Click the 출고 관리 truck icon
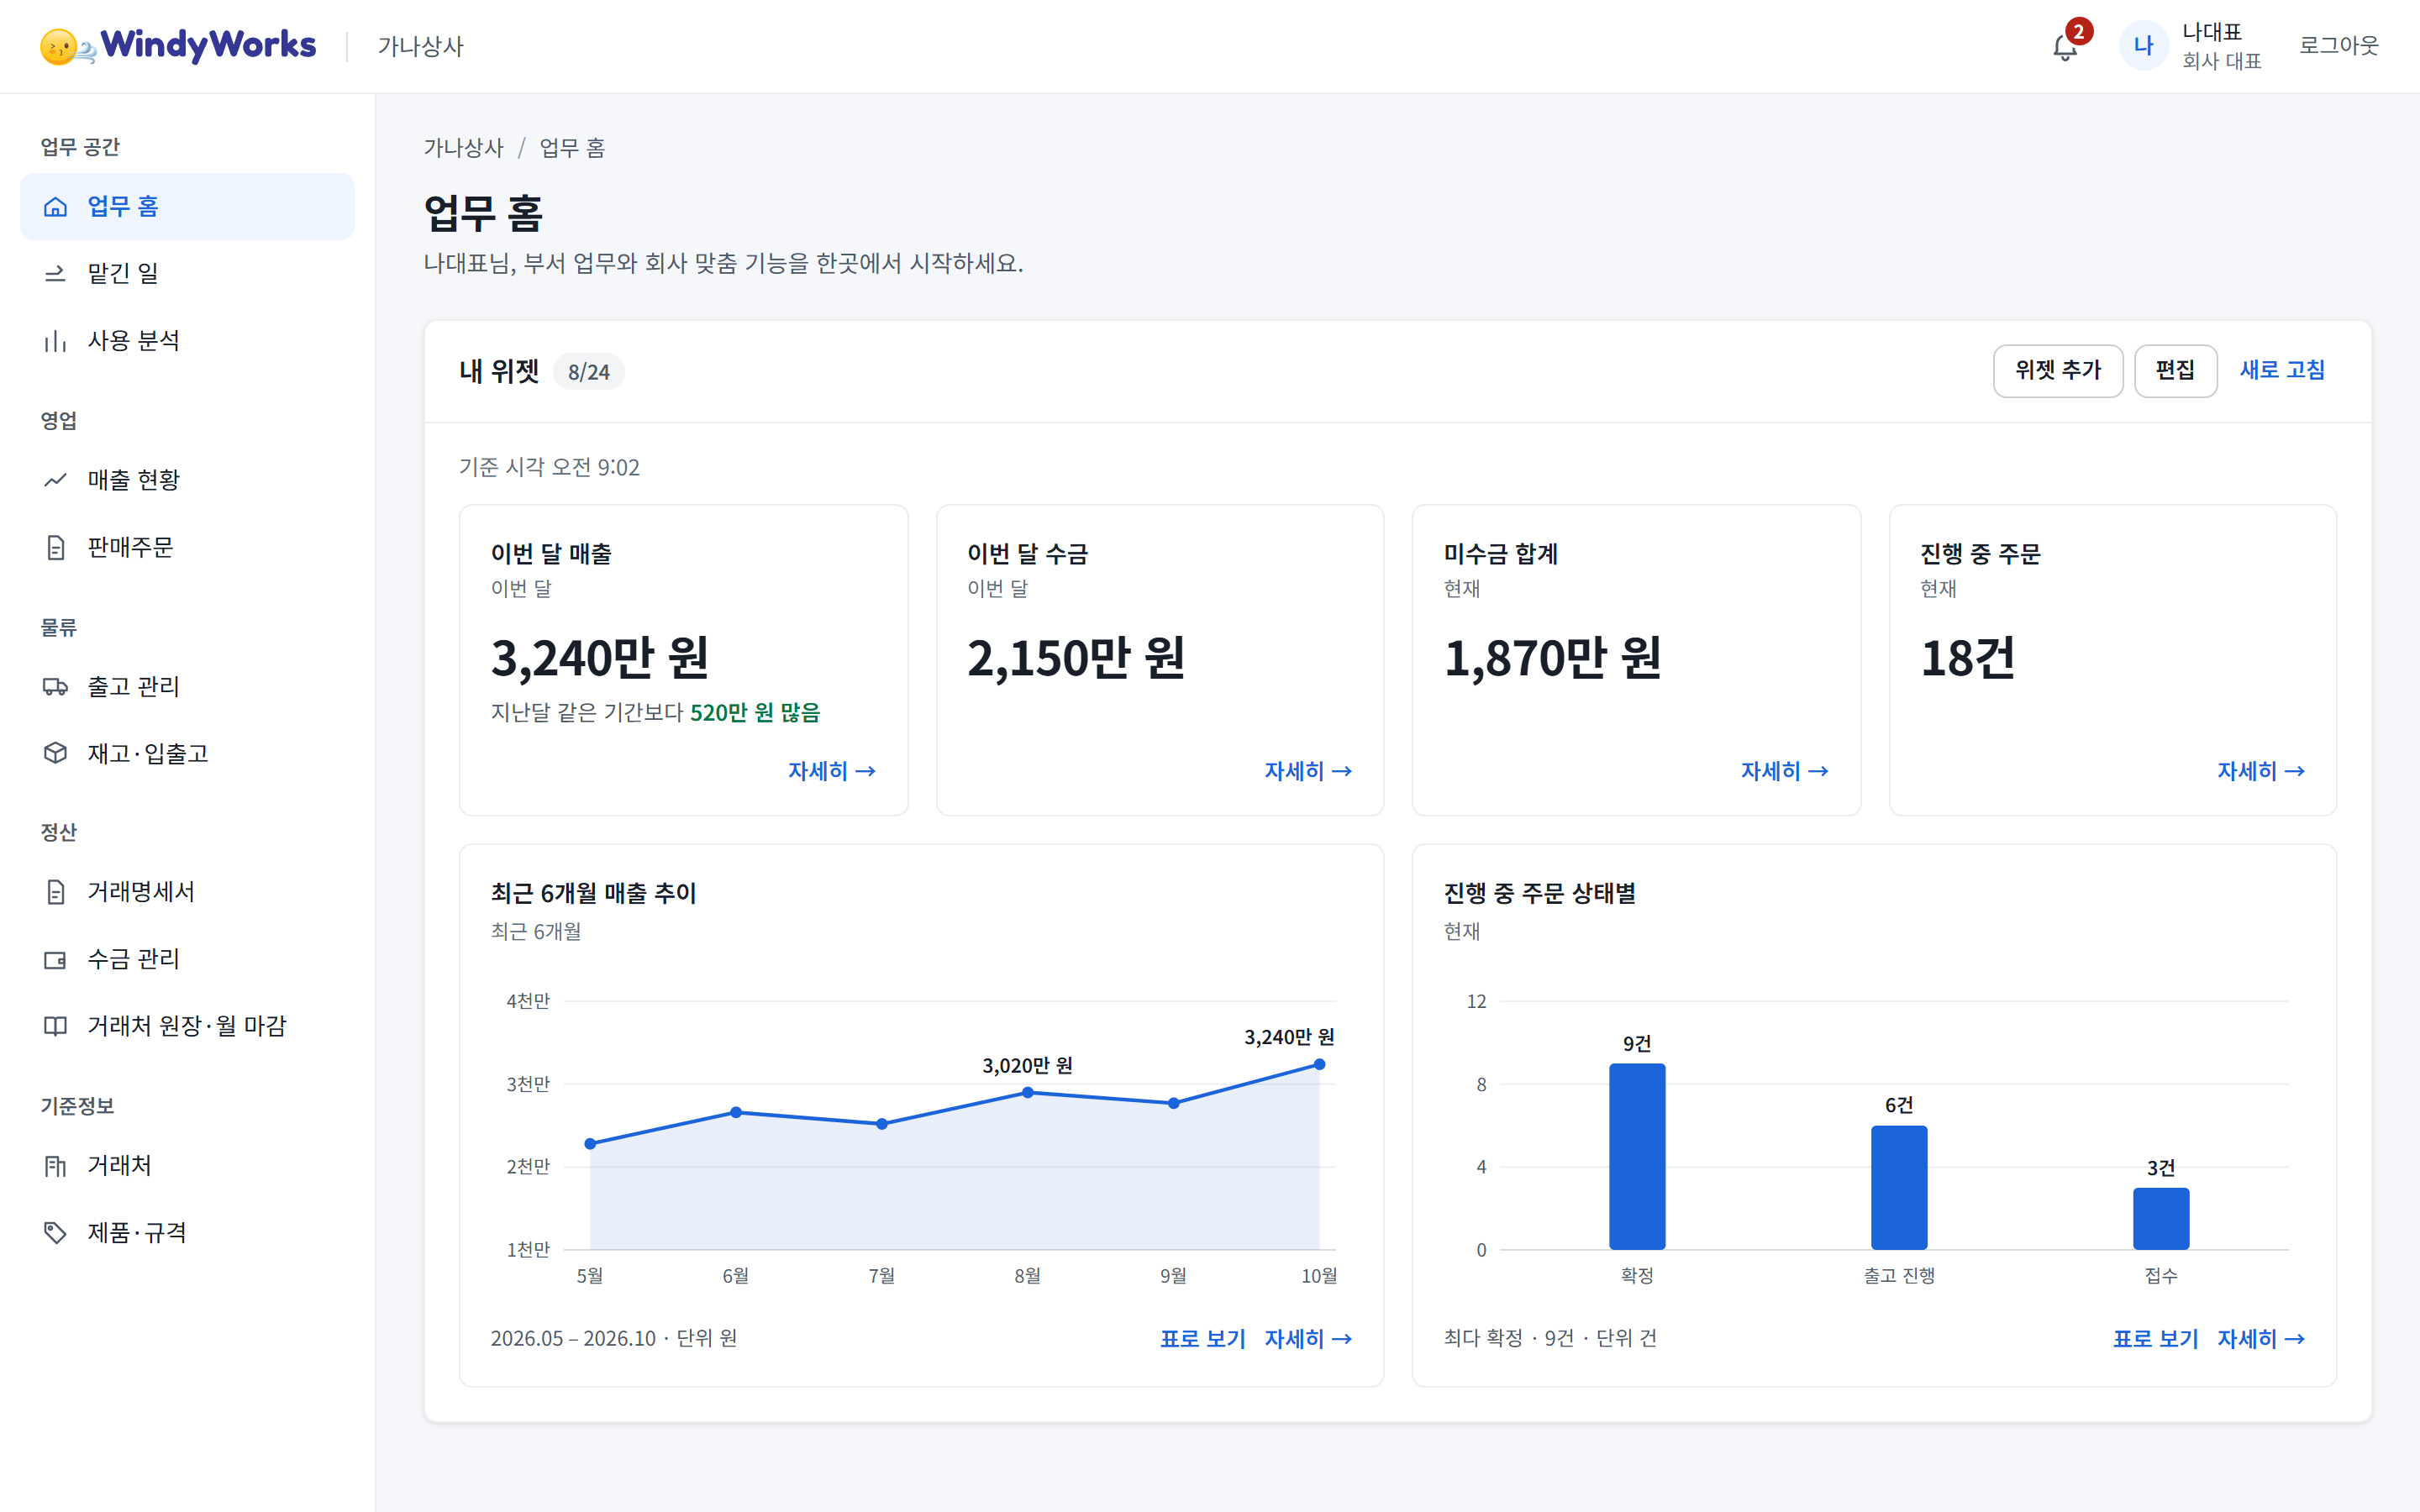This screenshot has height=1512, width=2420. [55, 686]
